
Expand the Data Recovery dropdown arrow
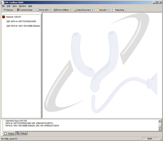point(92,10)
